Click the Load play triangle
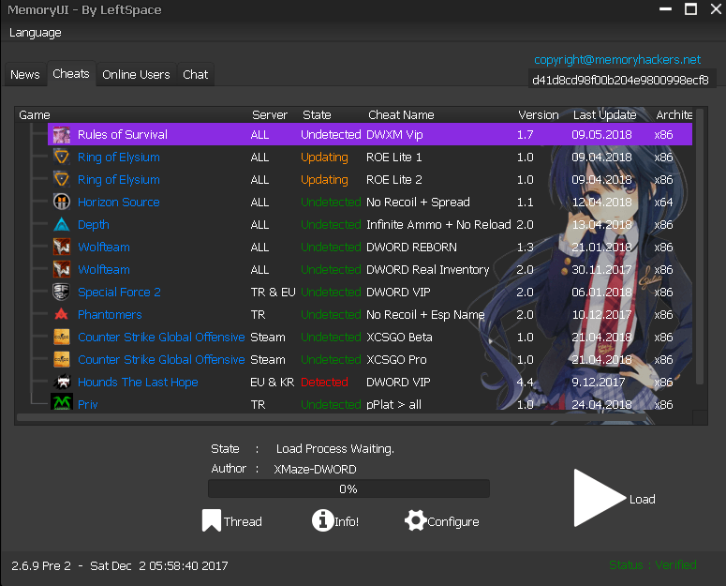 (600, 498)
